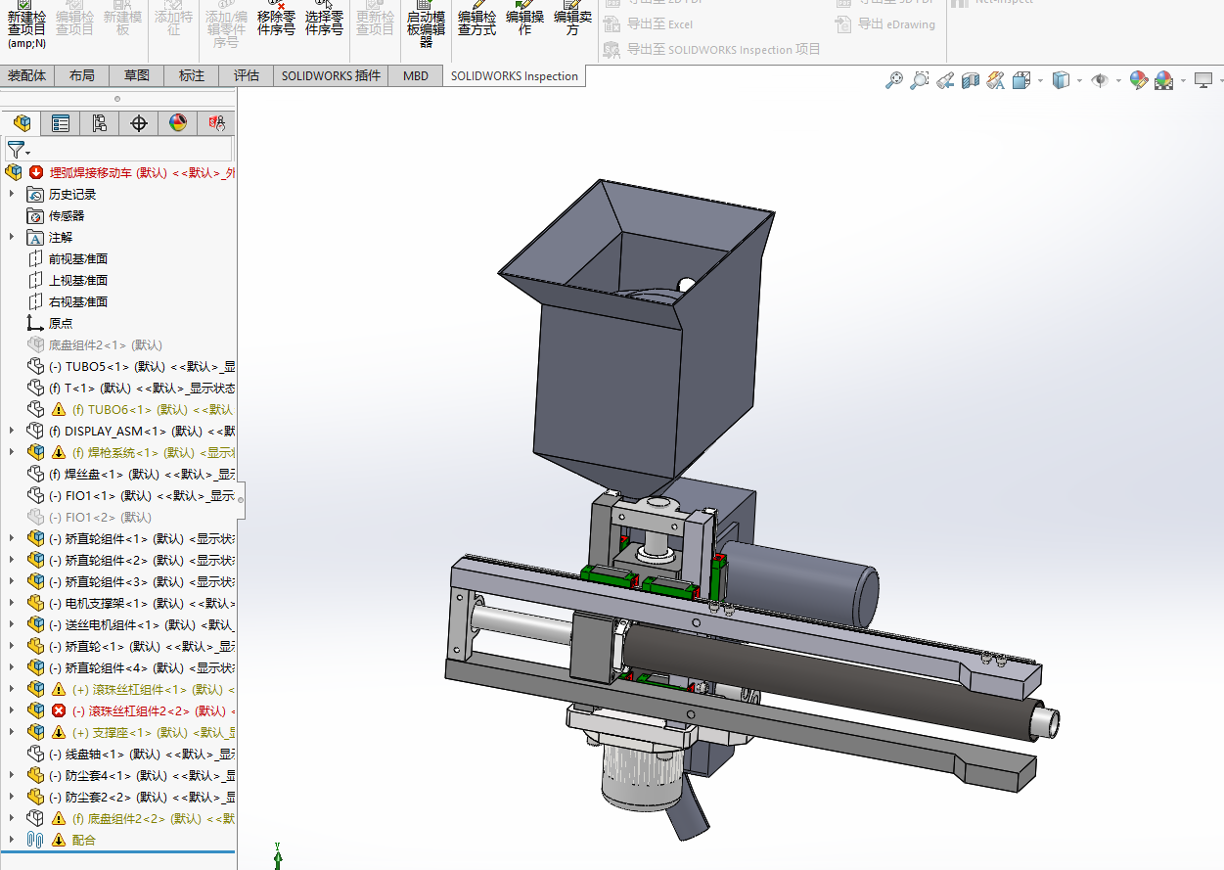Click the Display Style icon

coord(1061,81)
